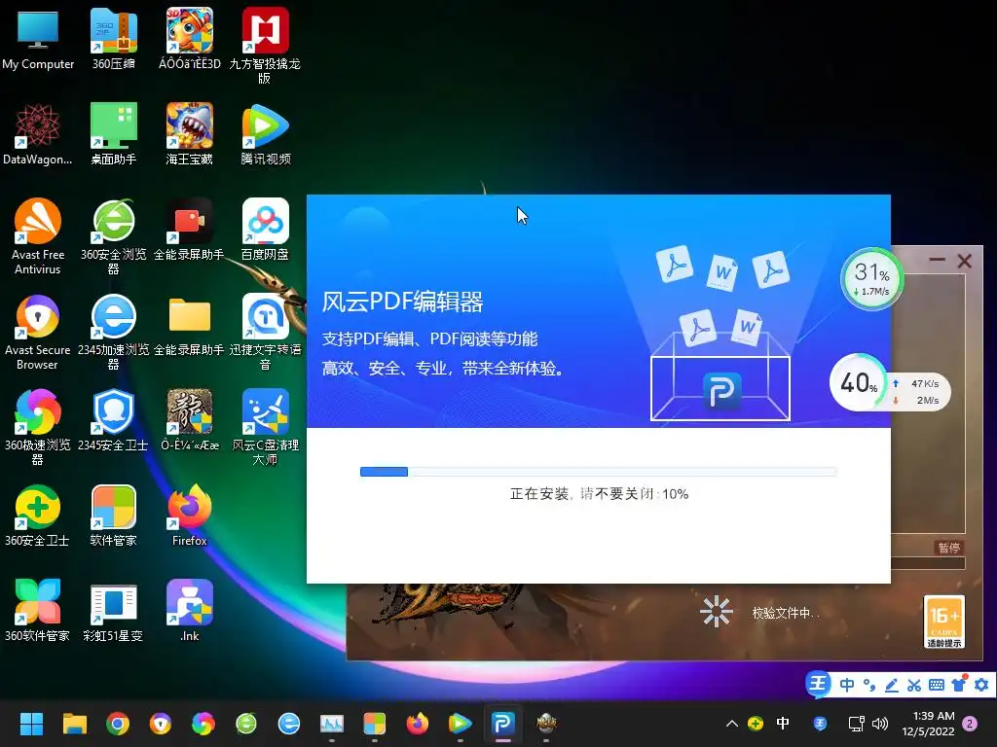Click the Windows Start button
This screenshot has height=747, width=997.
click(x=31, y=724)
